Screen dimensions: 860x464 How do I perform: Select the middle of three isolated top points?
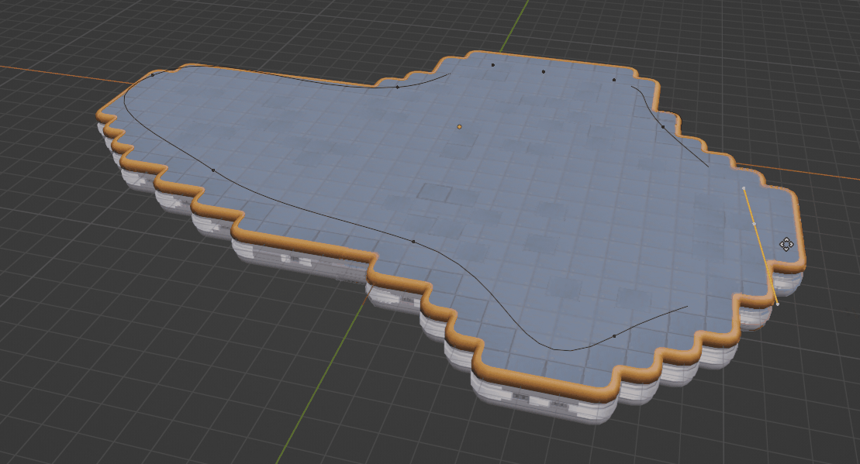tap(544, 71)
